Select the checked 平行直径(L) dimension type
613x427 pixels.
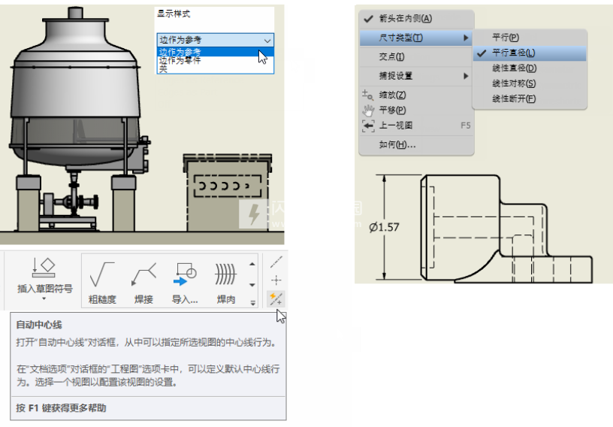[x=513, y=53]
